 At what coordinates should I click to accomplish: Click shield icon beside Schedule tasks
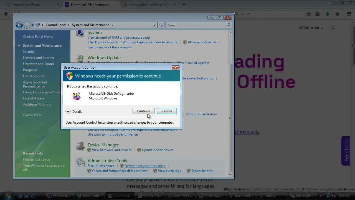point(189,171)
